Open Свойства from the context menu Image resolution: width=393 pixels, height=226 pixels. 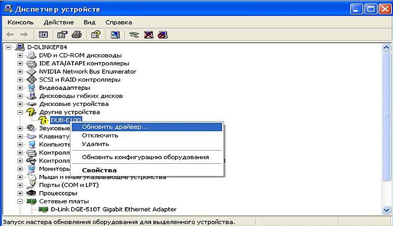(99, 170)
